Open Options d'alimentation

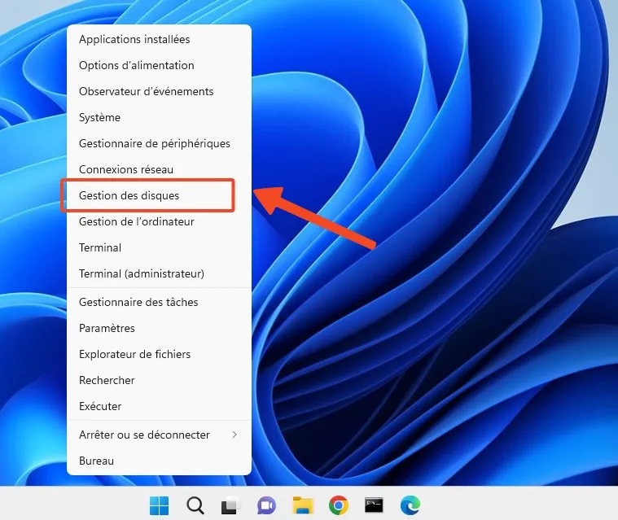pos(160,65)
